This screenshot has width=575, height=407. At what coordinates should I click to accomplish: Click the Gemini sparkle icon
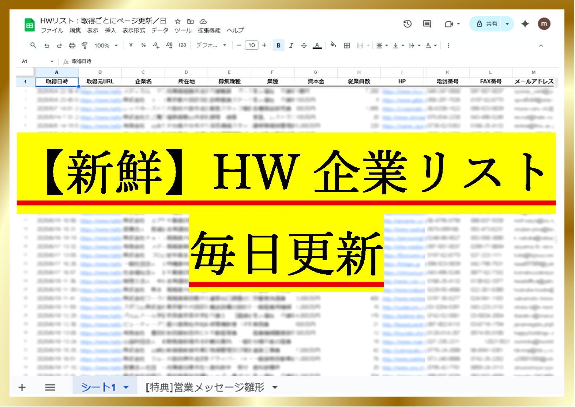[x=525, y=24]
